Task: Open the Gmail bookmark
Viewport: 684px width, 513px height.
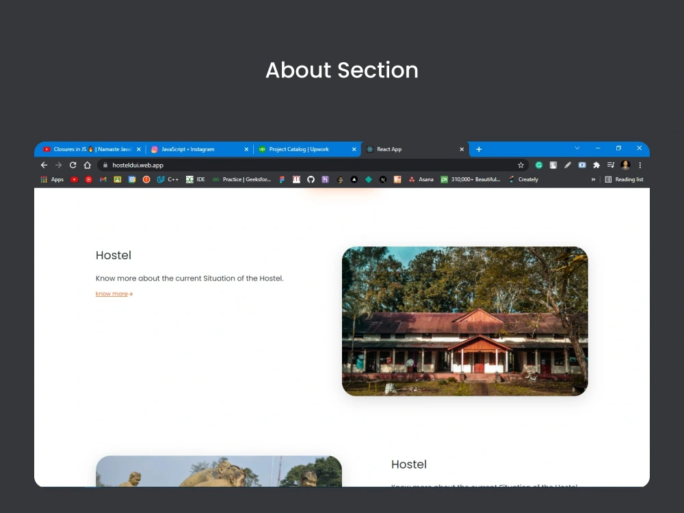Action: pyautogui.click(x=103, y=179)
